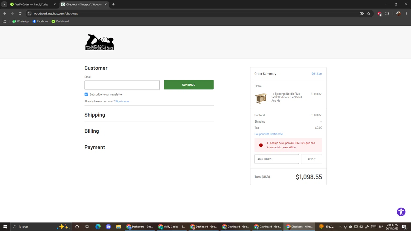Screen dimensions: 411x231
Task: Open the Chrome three-dot menu
Action: tap(406, 13)
